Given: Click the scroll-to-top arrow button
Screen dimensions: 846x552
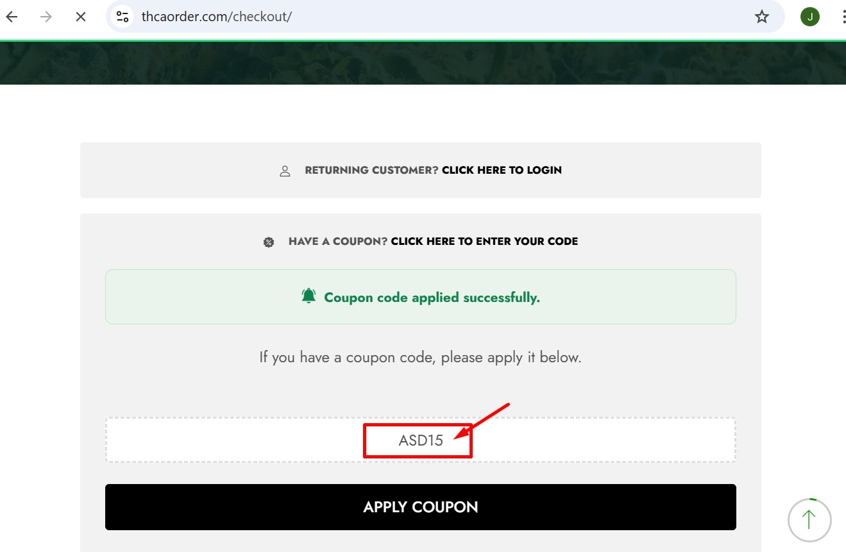Looking at the screenshot, I should [809, 520].
